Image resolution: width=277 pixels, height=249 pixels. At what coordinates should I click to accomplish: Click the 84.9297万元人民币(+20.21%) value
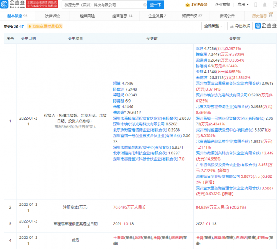221,207
